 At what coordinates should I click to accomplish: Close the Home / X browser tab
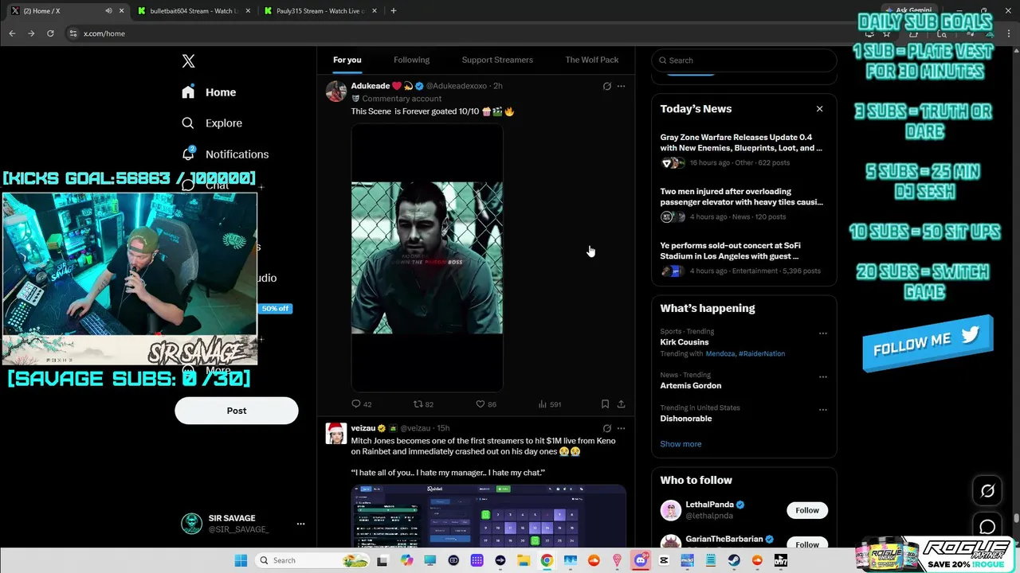[121, 11]
